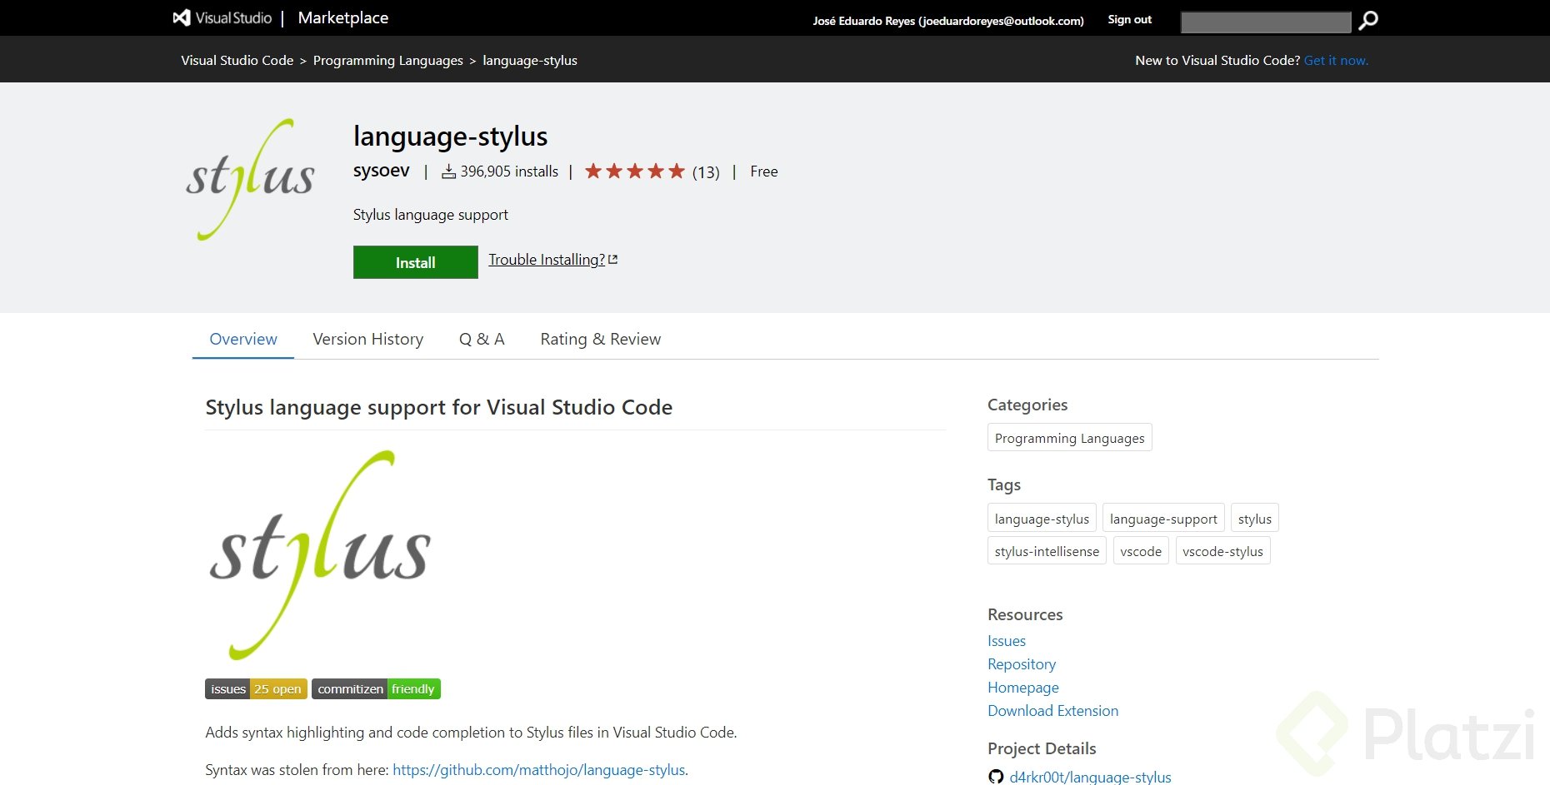
Task: Install the language-stylus extension
Action: (x=415, y=261)
